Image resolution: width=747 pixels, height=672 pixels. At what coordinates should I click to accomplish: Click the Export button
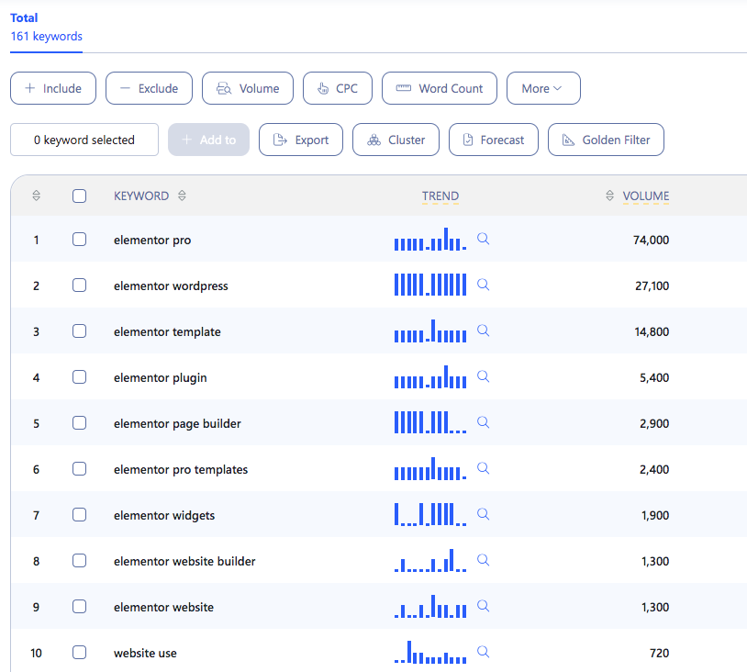point(301,140)
